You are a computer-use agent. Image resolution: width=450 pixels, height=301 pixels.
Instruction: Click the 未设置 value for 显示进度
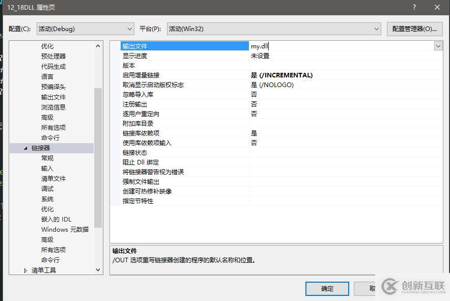click(260, 56)
